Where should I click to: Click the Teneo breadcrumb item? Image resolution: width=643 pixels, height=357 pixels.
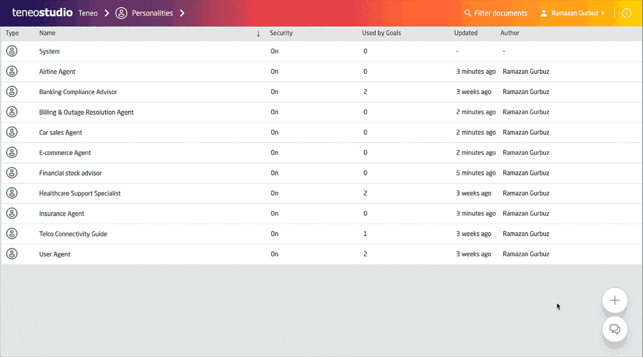tap(88, 13)
